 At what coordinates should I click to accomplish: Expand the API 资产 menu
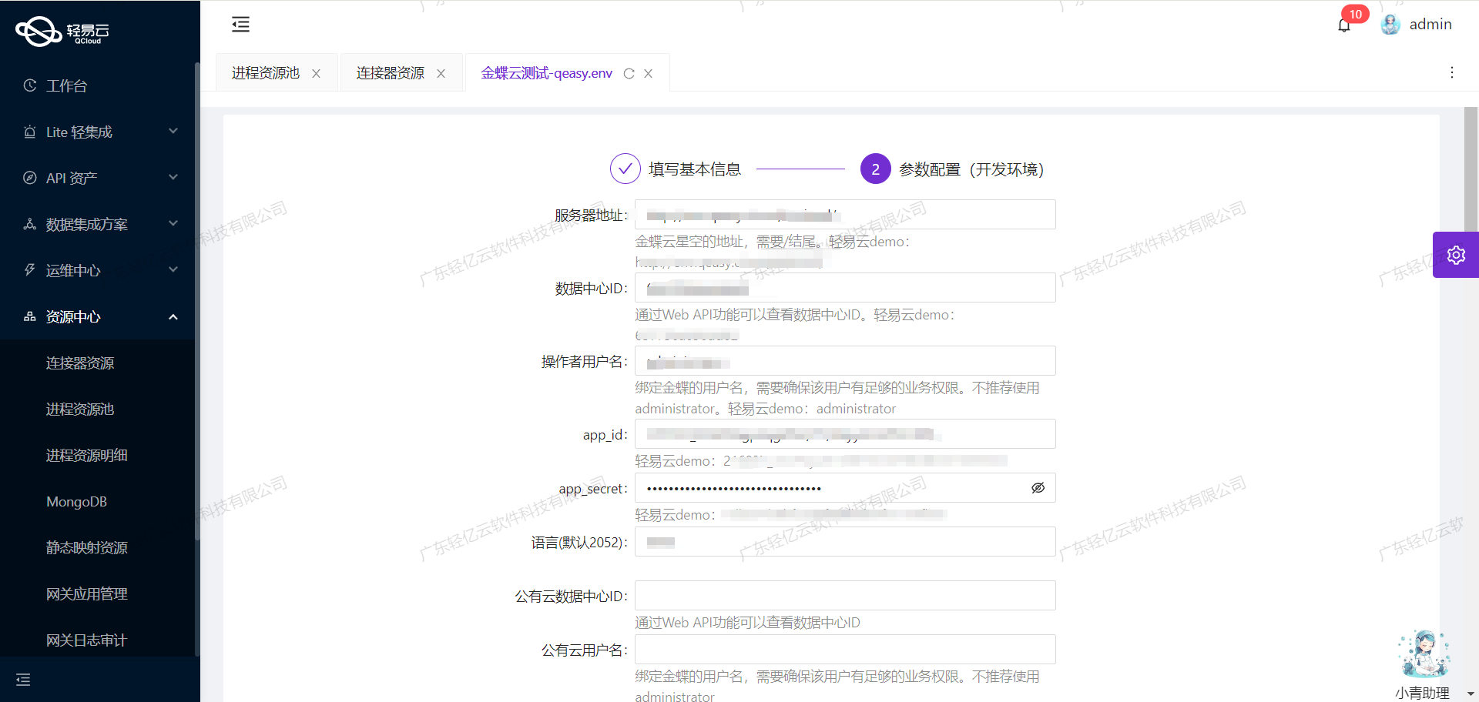pos(173,178)
